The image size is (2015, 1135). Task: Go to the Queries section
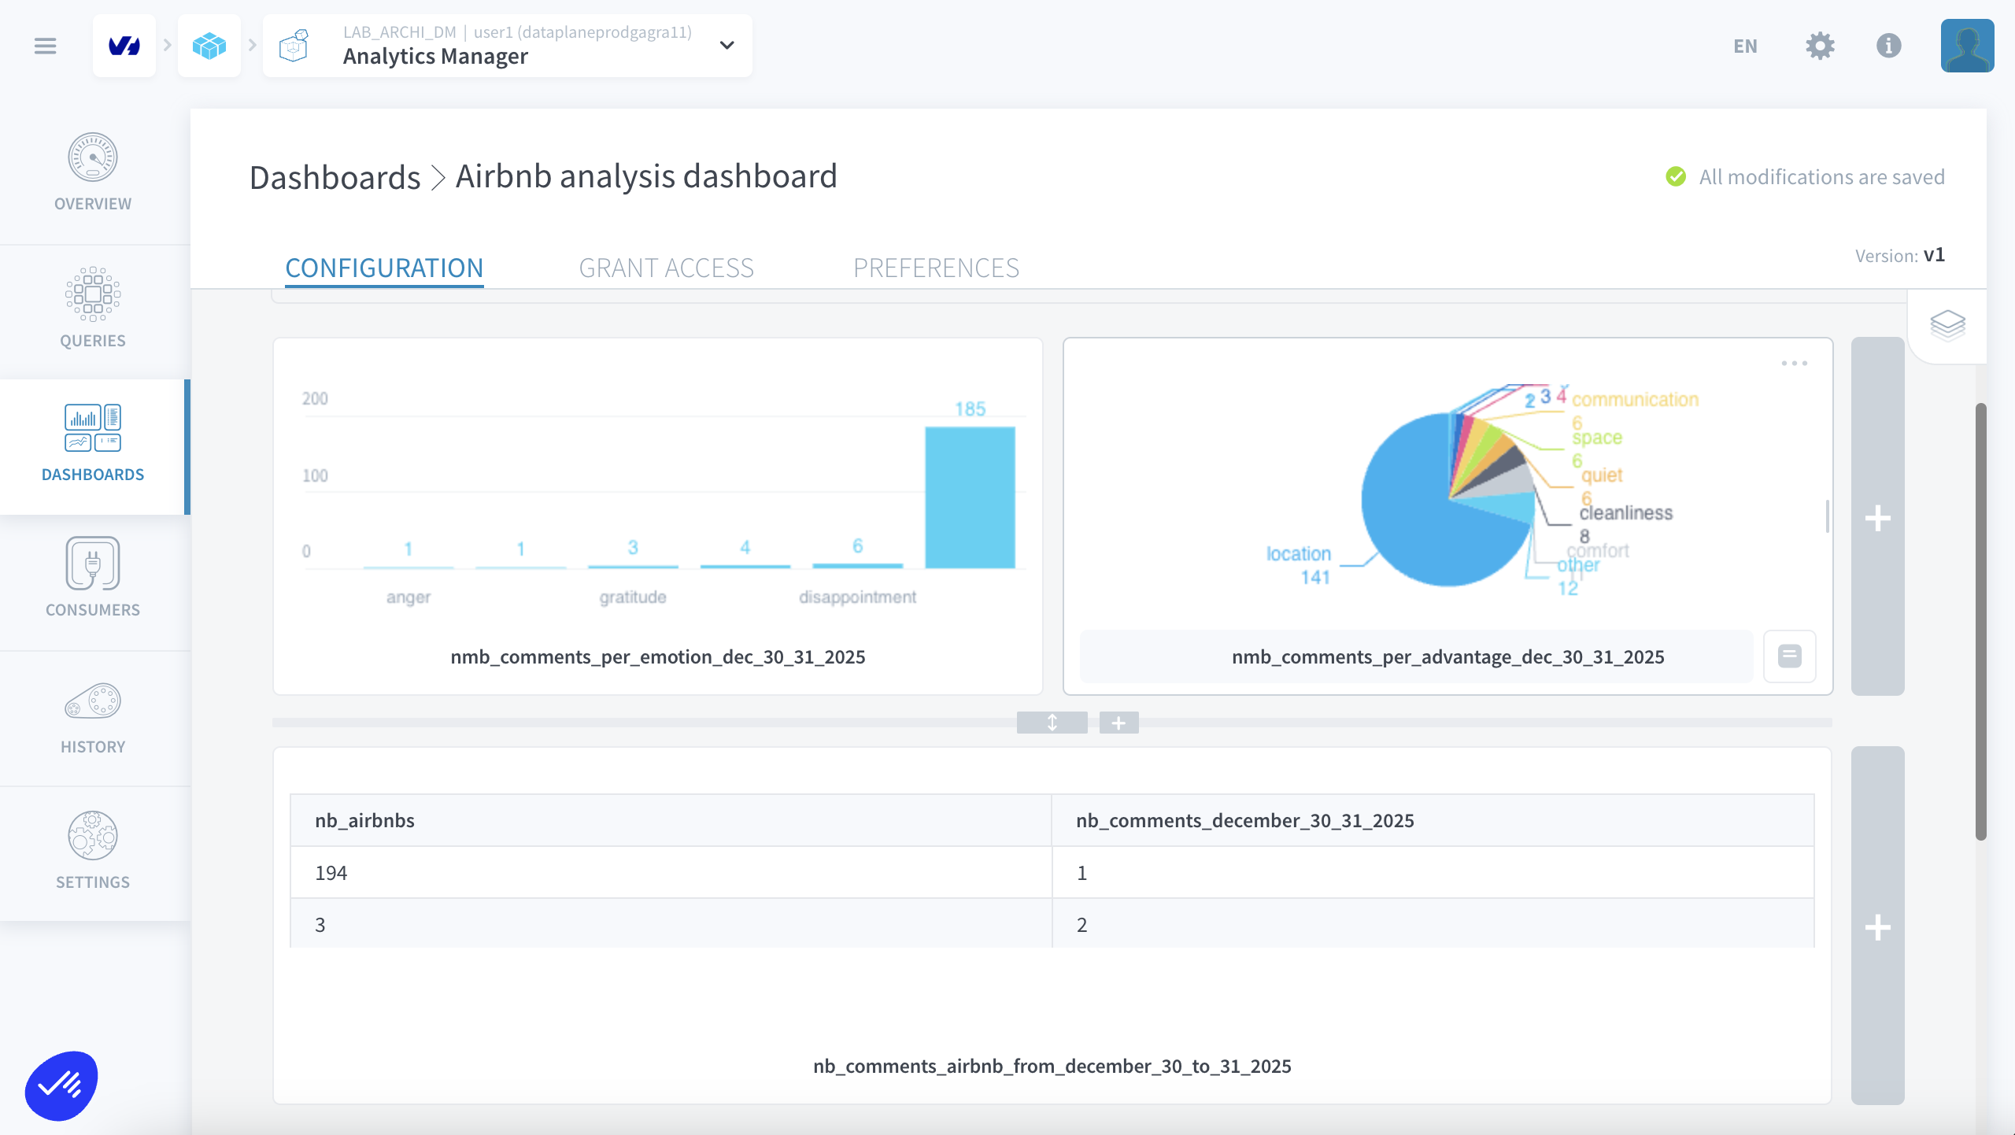click(93, 309)
